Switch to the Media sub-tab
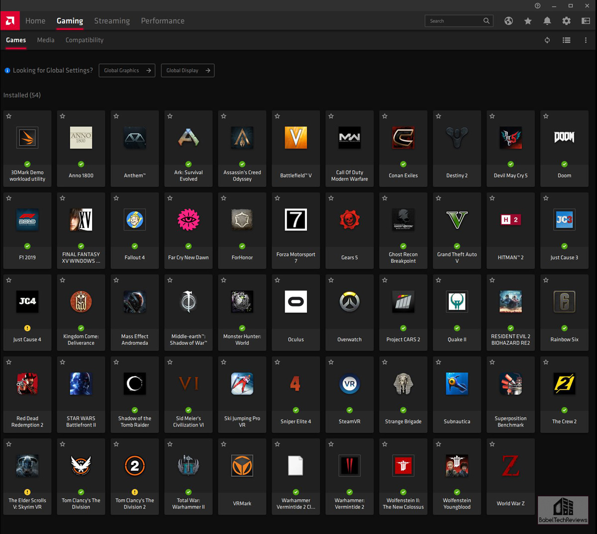Viewport: 597px width, 534px height. (46, 40)
